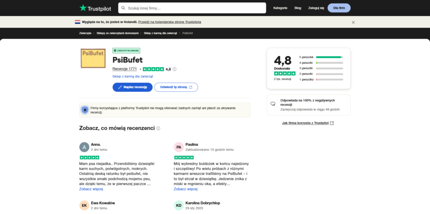Viewport: 430px width, 214px height.
Task: Click the search magnifier icon
Action: (x=123, y=8)
